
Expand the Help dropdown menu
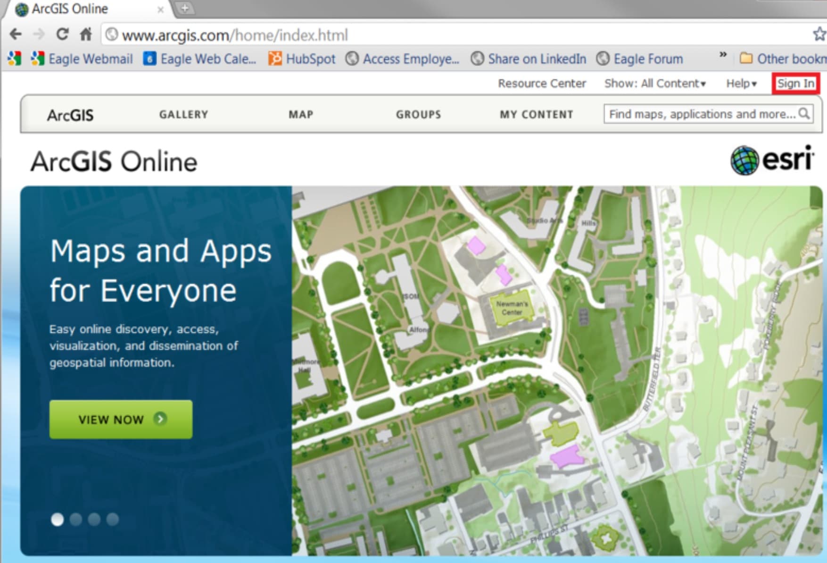(x=741, y=84)
